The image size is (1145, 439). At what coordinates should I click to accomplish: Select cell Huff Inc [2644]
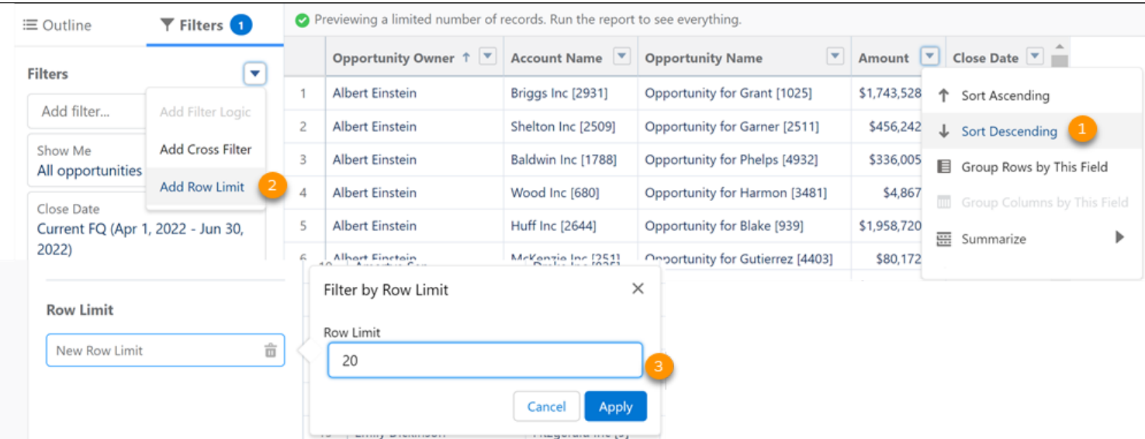pyautogui.click(x=552, y=226)
